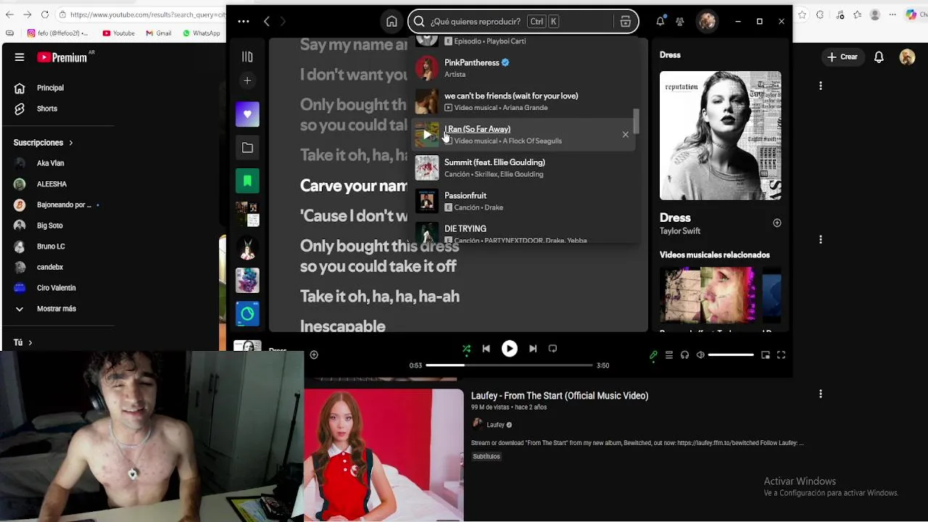Enter Spotify full screen mode

point(781,355)
